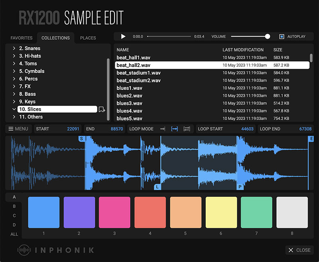This screenshot has height=262, width=319.
Task: Collapse the 10. Slices collection
Action: tap(14, 109)
